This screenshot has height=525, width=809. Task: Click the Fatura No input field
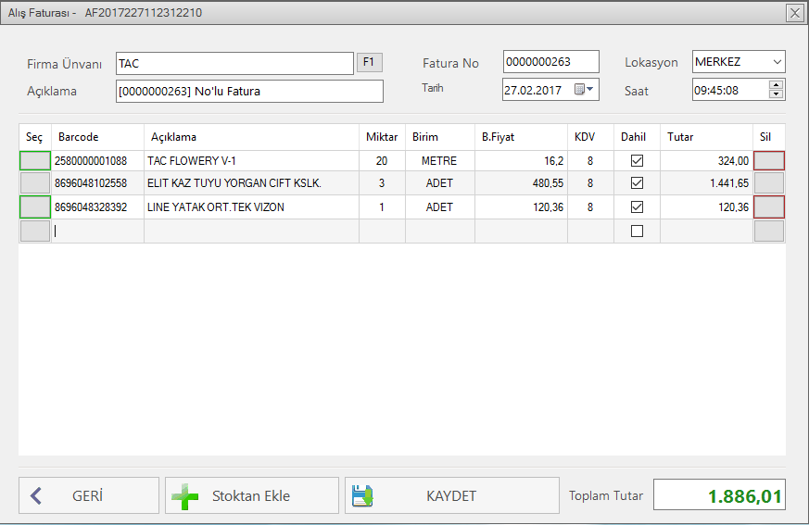tap(550, 62)
